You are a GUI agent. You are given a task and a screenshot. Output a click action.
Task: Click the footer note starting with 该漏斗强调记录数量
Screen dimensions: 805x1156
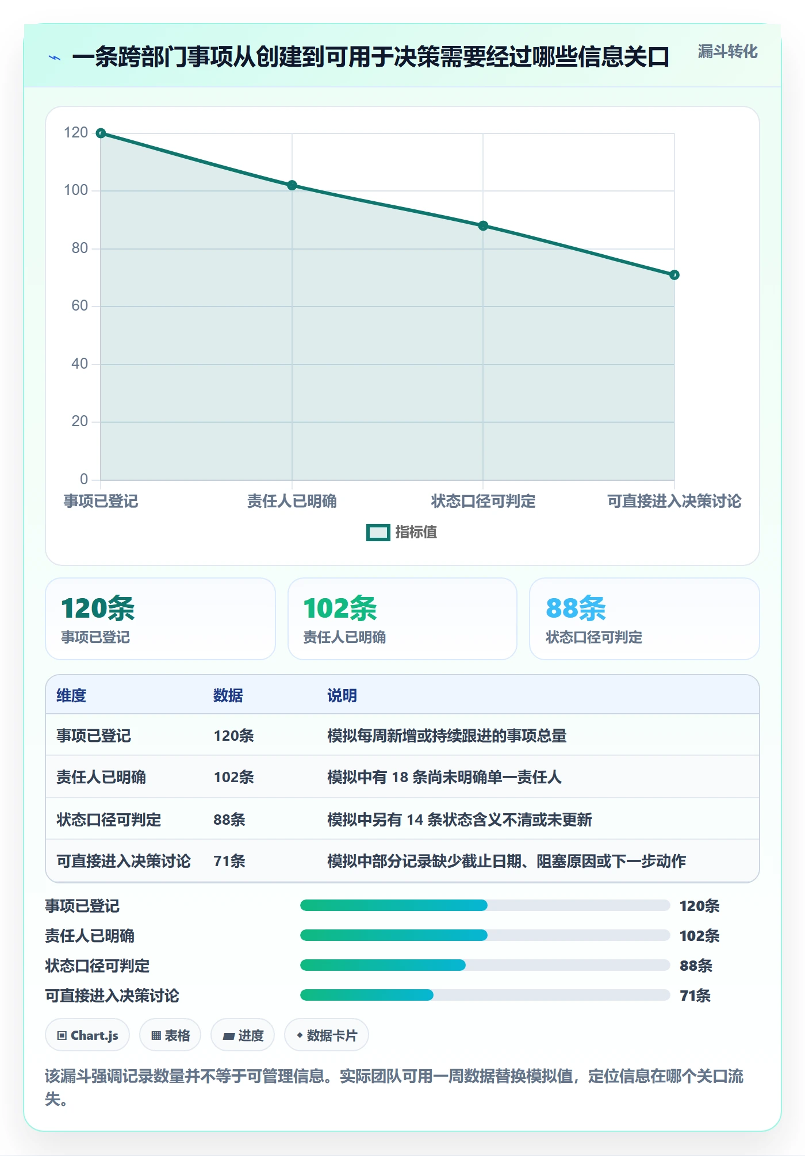click(x=394, y=1088)
